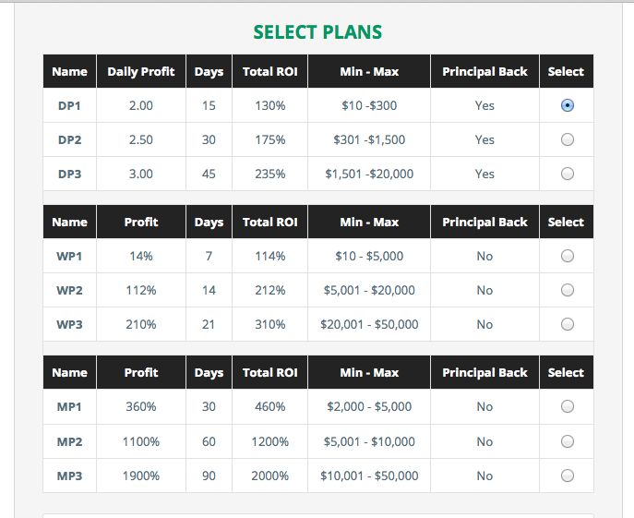Pick the DP3 plan radio button
The width and height of the screenshot is (634, 518).
(x=567, y=174)
